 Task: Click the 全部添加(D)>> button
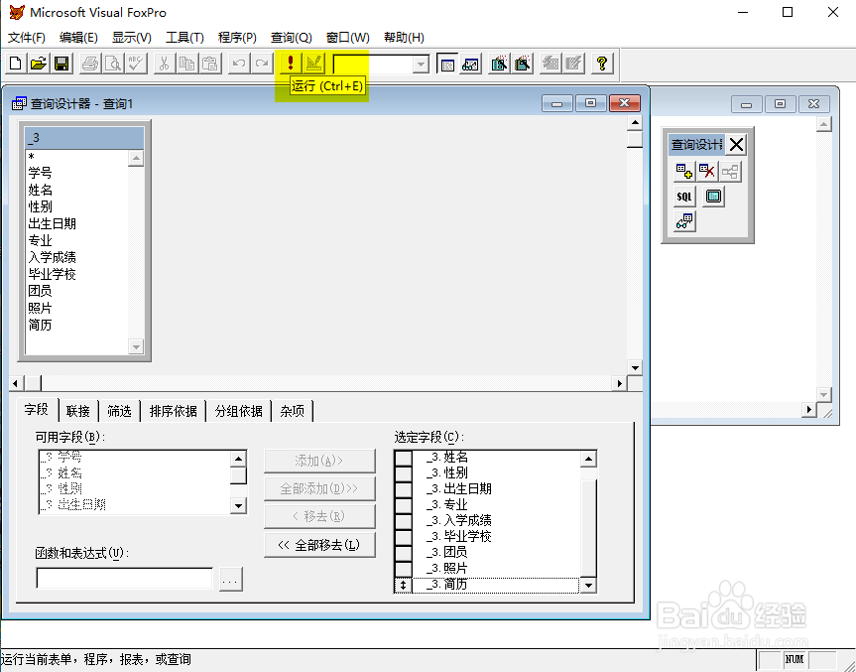pos(319,488)
